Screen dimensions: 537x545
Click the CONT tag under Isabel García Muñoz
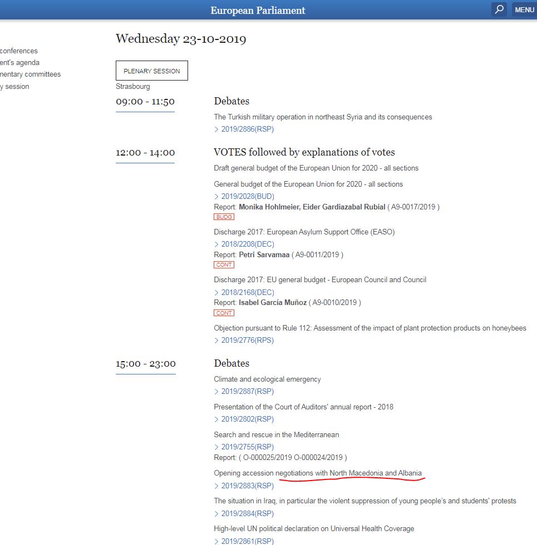click(x=224, y=313)
